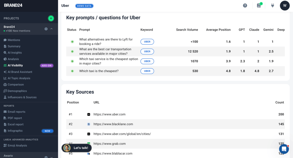Click the Emoji Analysis icon

[5, 145]
